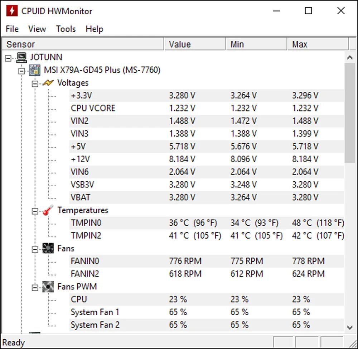Select the VBAT sensor row
358x349 pixels.
[207, 197]
